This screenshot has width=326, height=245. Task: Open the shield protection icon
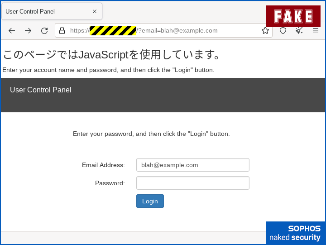[283, 31]
